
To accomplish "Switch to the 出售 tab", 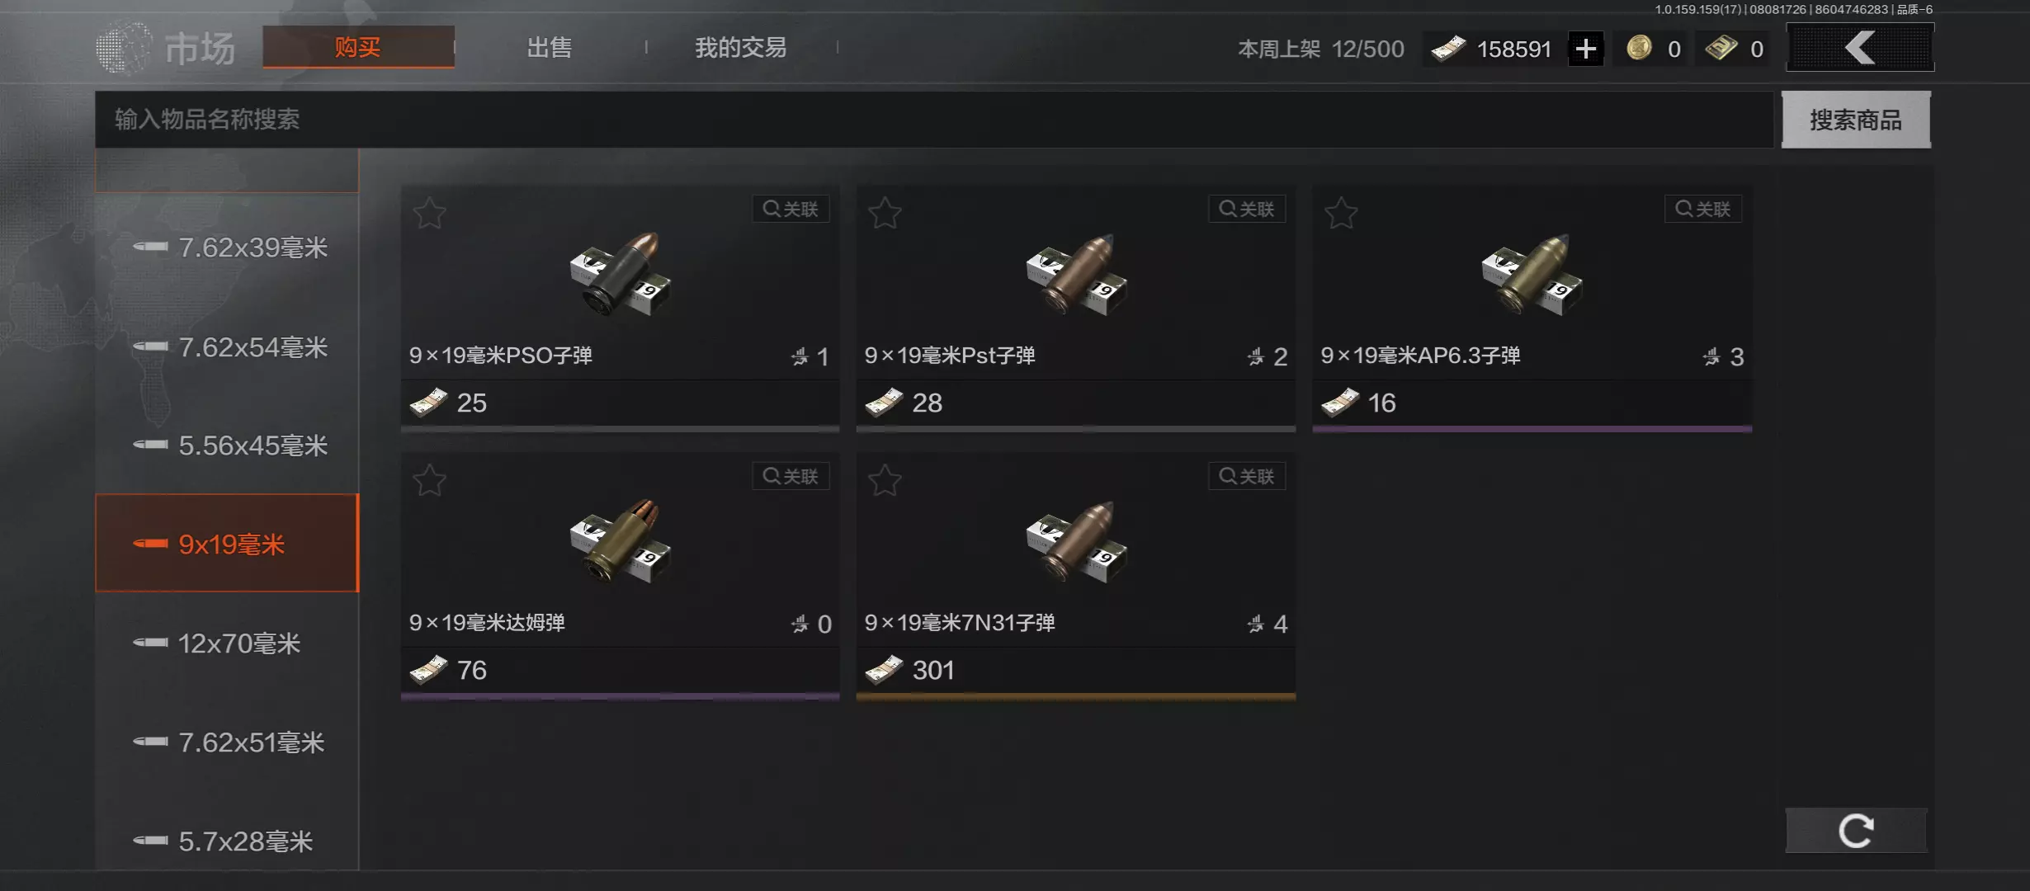I will tap(550, 48).
